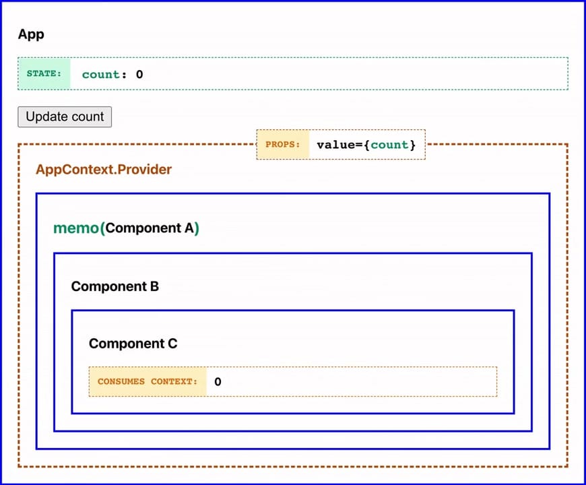This screenshot has width=586, height=485.
Task: Click the state value 0 beside count
Action: (139, 74)
